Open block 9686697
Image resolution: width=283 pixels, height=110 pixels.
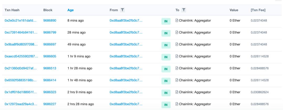(x=50, y=44)
